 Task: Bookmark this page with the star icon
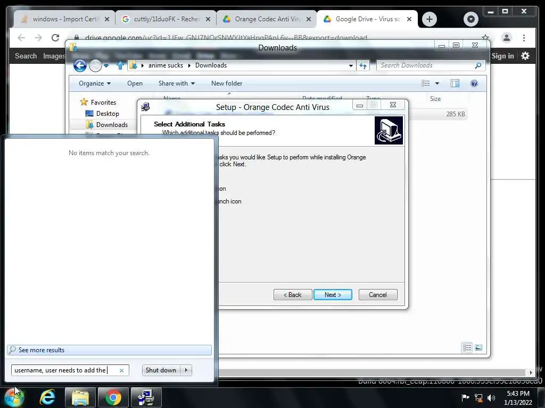click(485, 38)
